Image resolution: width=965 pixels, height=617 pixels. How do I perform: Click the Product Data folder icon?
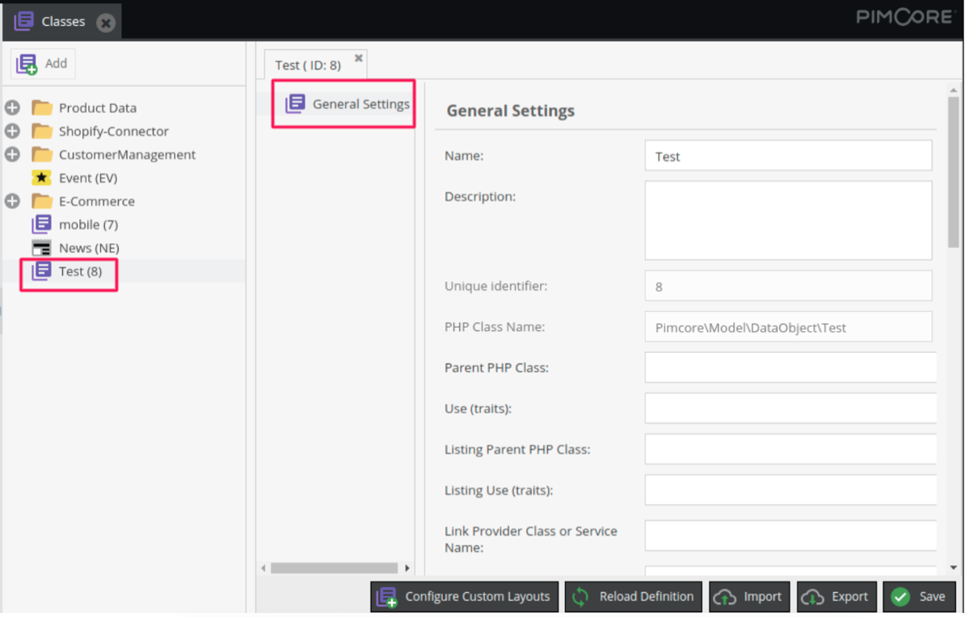[42, 107]
